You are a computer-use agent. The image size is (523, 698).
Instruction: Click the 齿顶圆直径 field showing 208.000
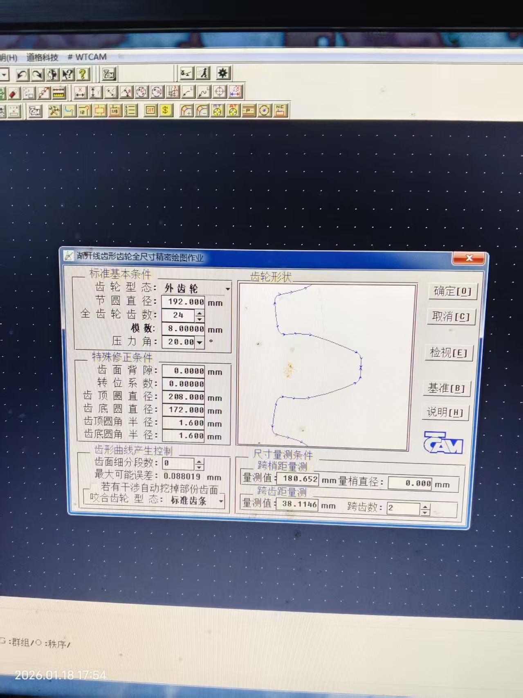[184, 397]
